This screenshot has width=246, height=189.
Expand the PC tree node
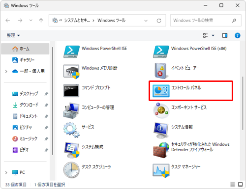6,172
